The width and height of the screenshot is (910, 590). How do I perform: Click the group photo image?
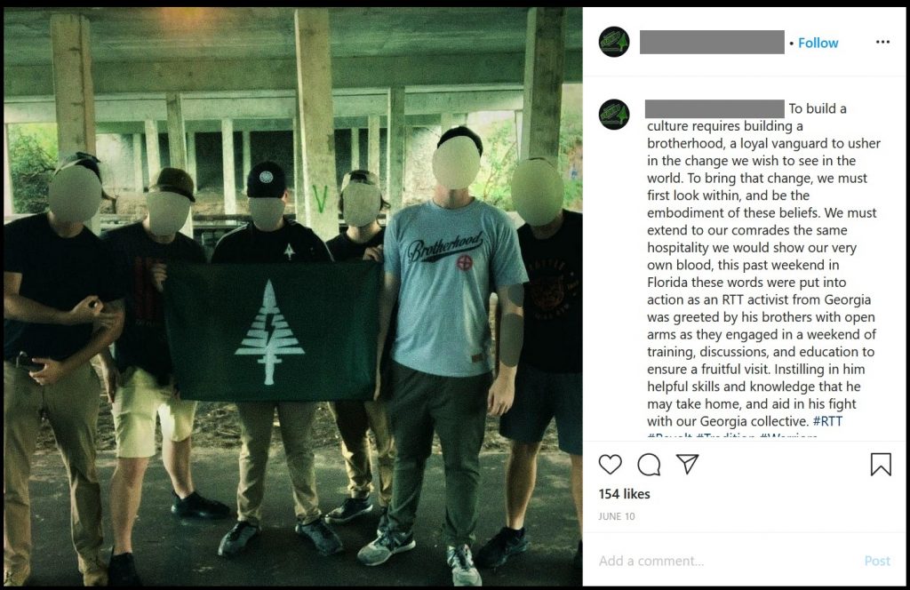293,297
